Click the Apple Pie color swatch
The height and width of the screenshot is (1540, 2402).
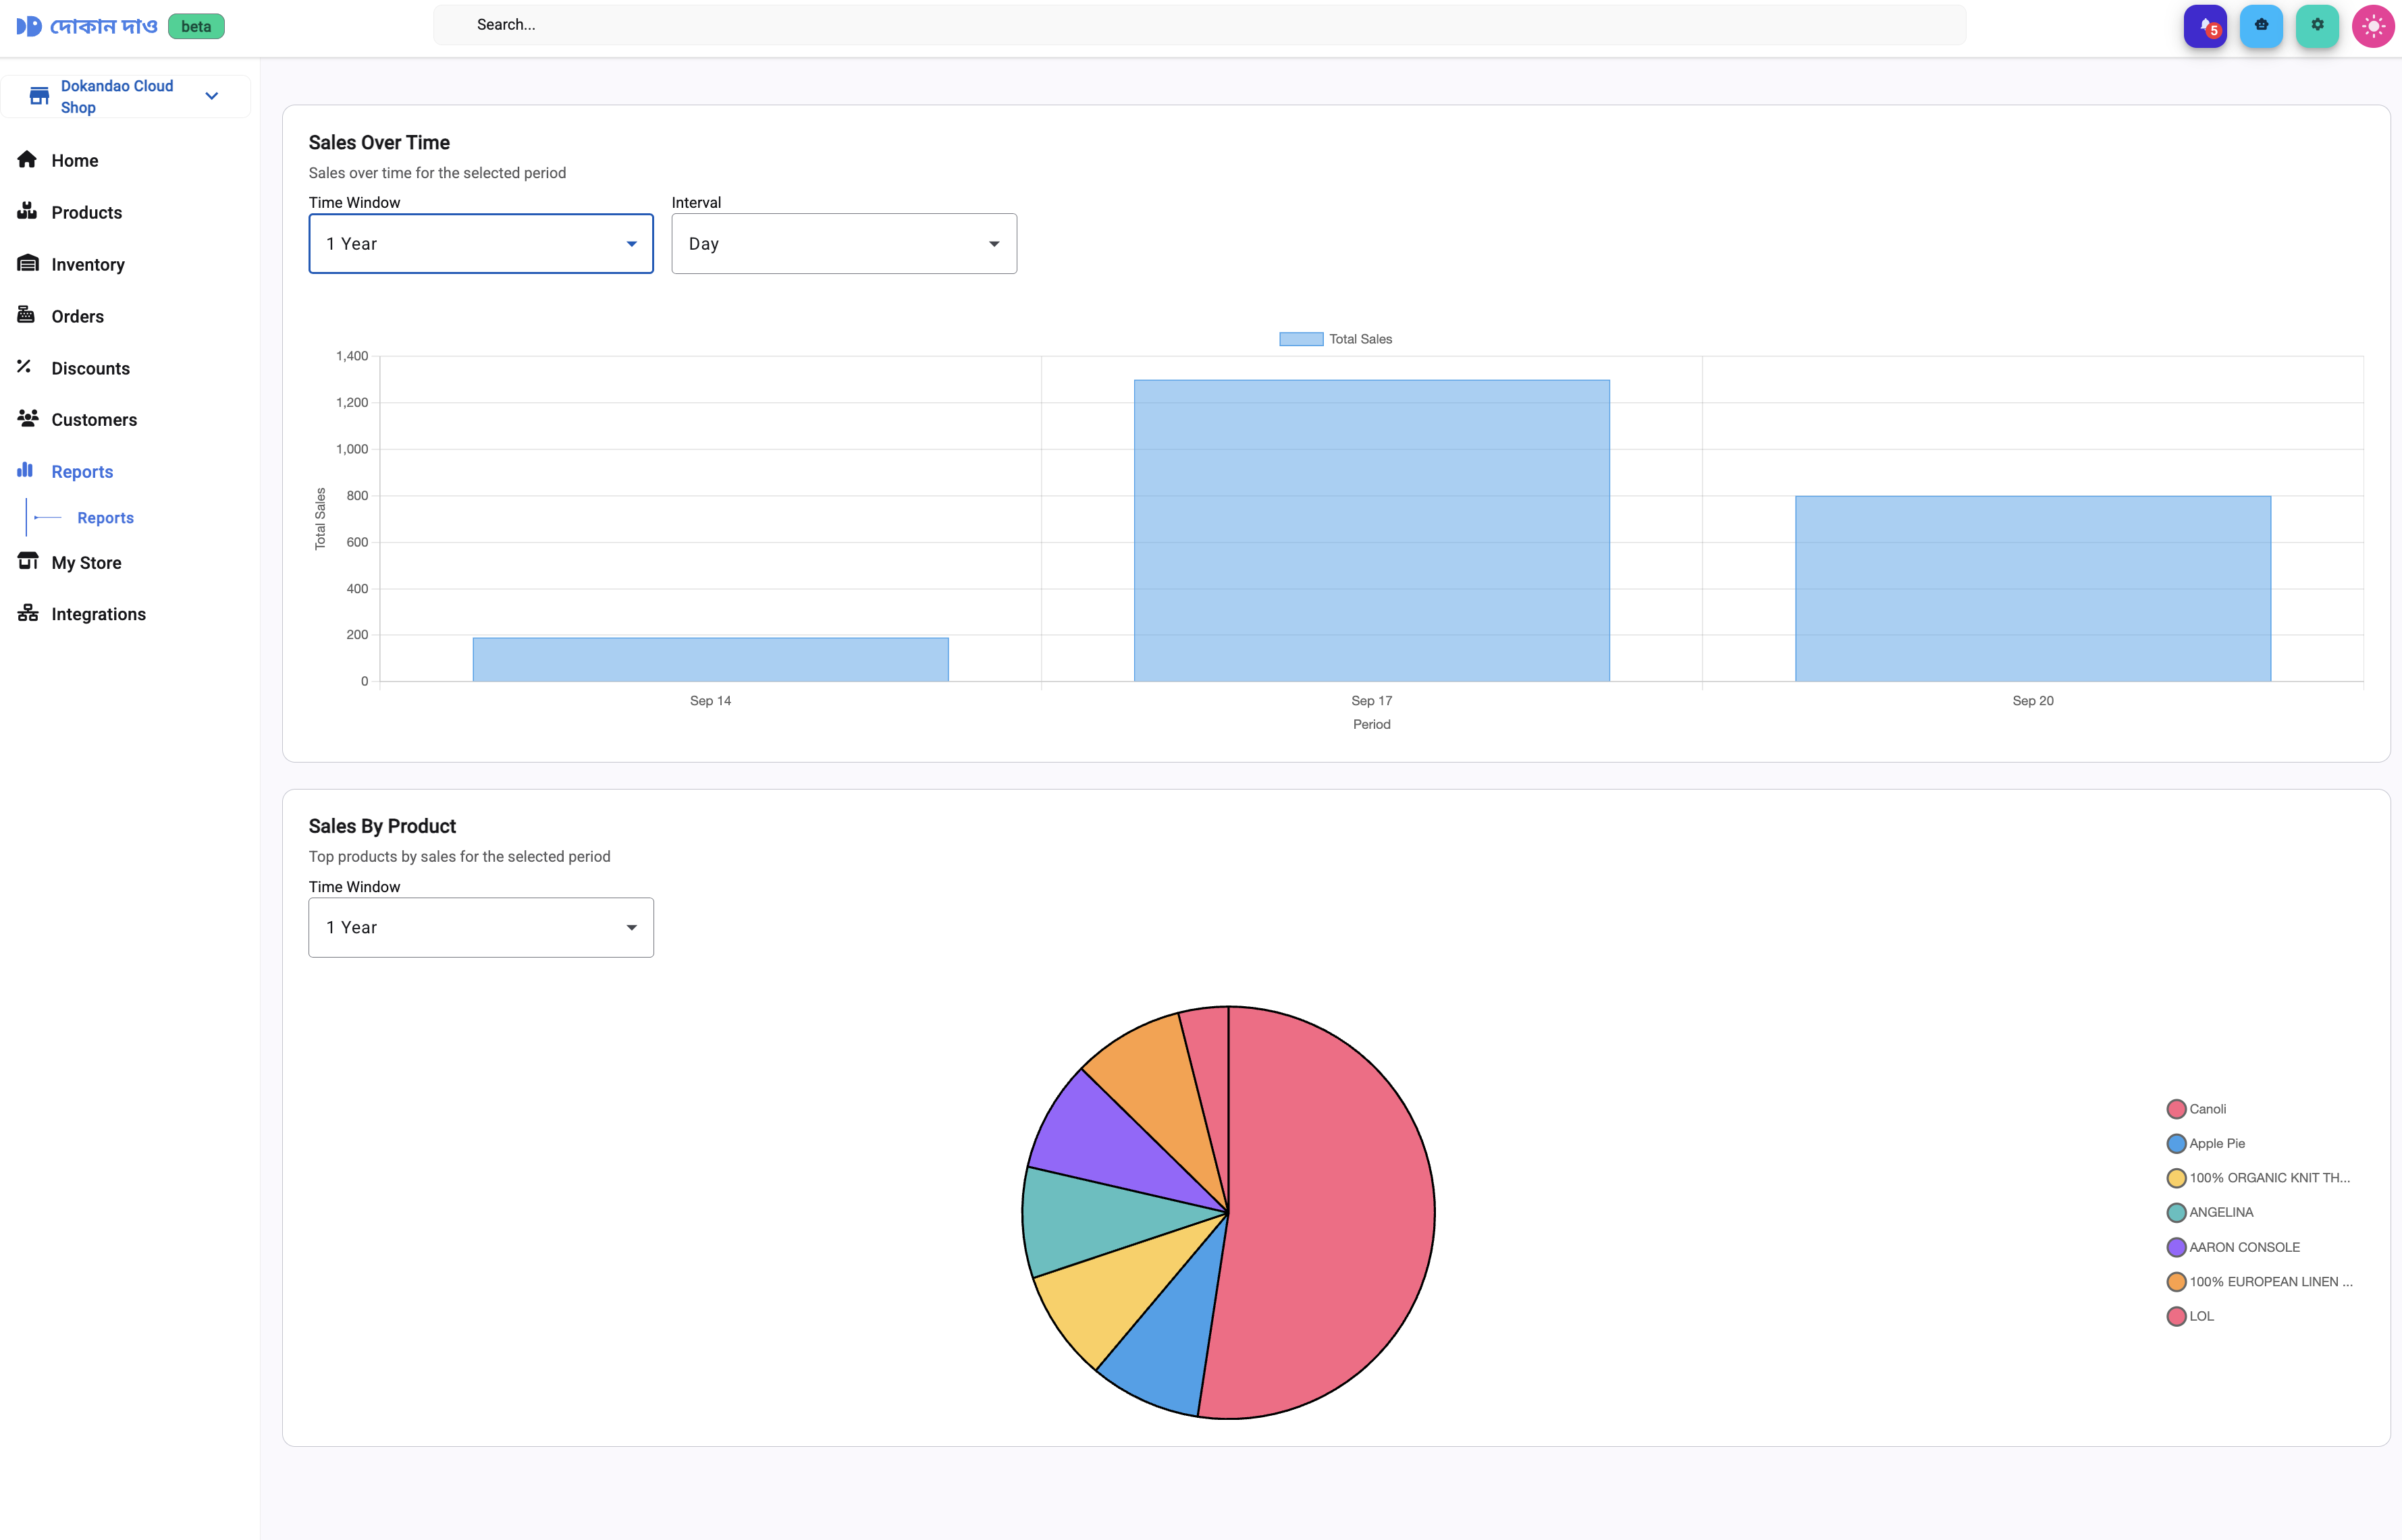tap(2176, 1144)
